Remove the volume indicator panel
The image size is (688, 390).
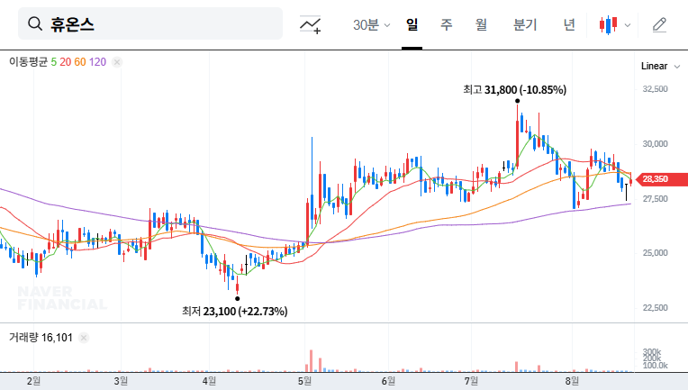pyautogui.click(x=83, y=338)
